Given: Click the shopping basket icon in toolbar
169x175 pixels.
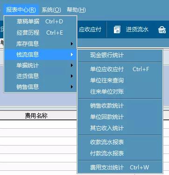Looking at the screenshot, I should point(162,29).
